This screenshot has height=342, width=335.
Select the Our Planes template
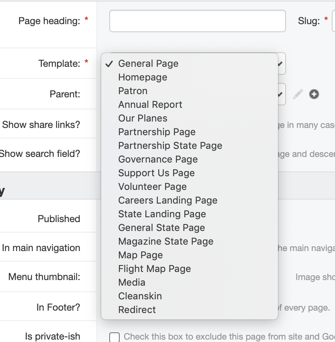143,118
